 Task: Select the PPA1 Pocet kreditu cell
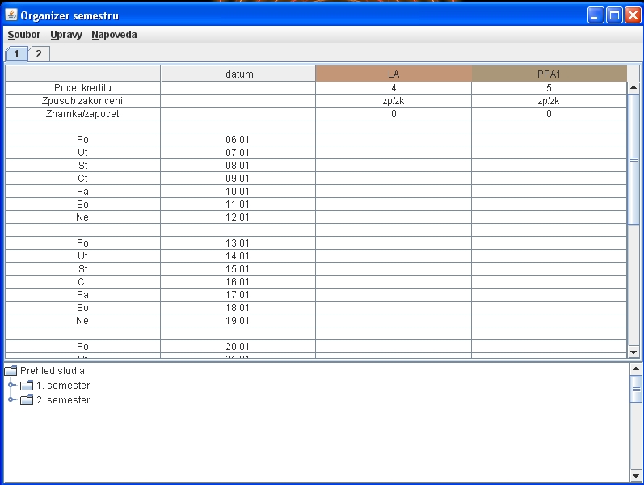[x=549, y=88]
